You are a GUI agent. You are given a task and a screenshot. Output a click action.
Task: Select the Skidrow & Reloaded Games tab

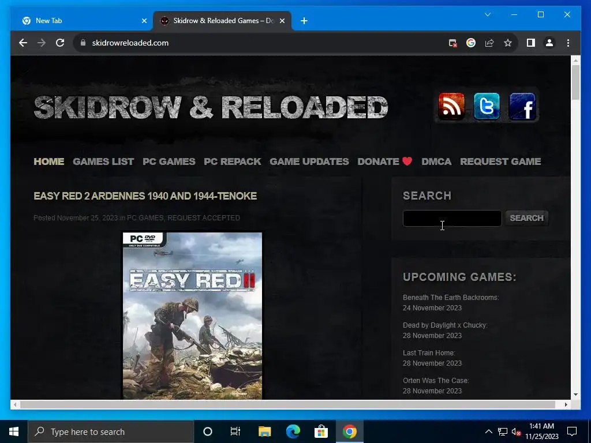pyautogui.click(x=222, y=21)
